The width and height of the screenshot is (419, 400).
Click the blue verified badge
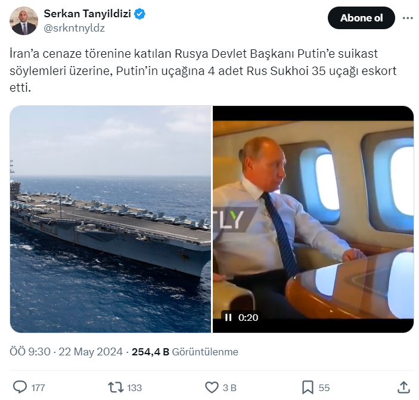coord(139,14)
